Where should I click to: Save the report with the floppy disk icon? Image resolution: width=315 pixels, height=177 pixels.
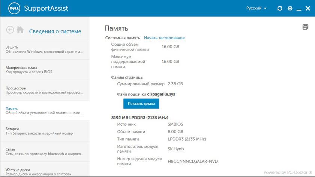pyautogui.click(x=305, y=27)
